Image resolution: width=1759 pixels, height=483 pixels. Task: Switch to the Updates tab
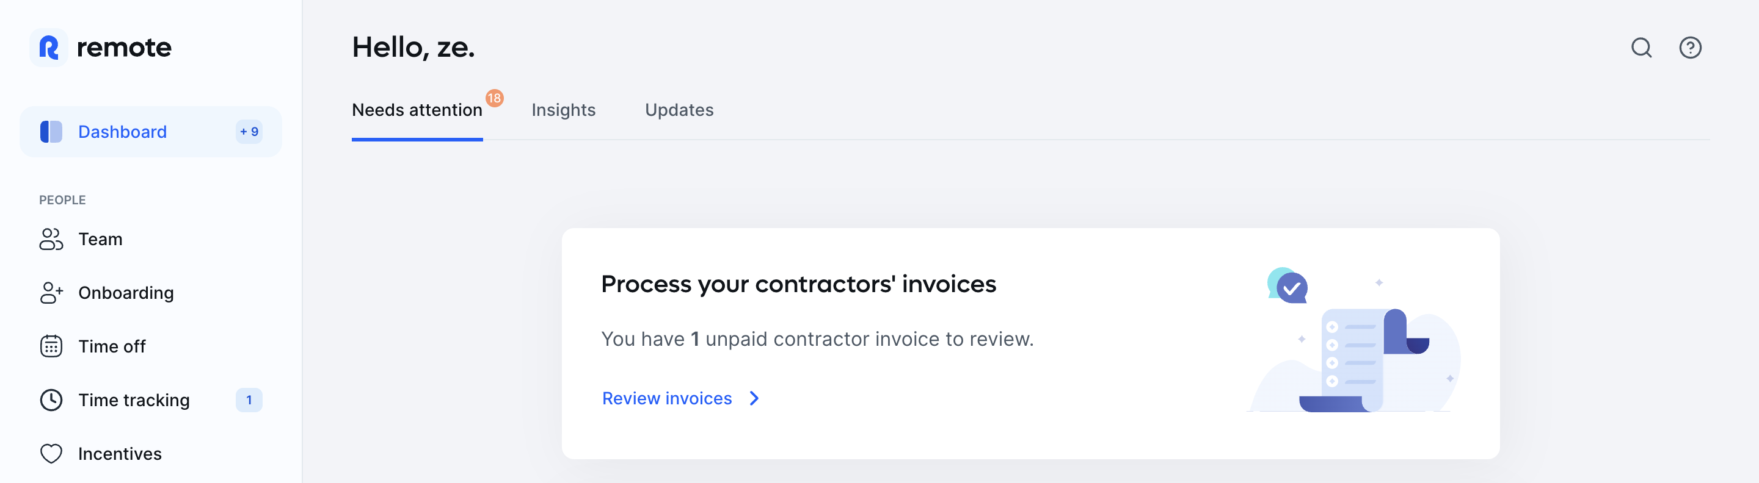[679, 110]
